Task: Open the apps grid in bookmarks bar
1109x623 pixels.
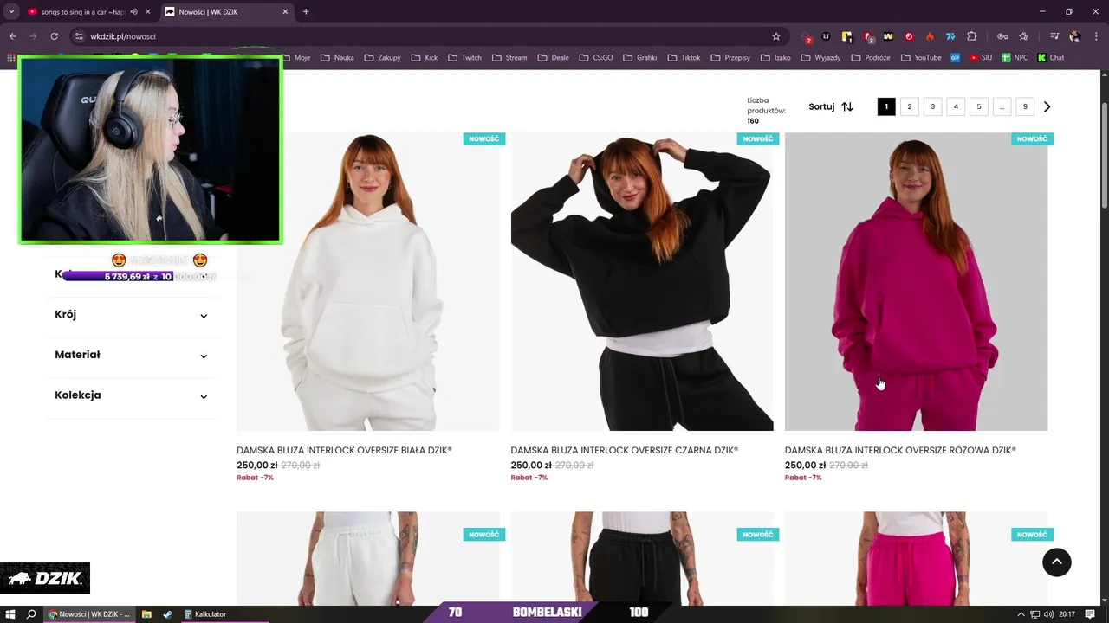Action: [x=11, y=58]
